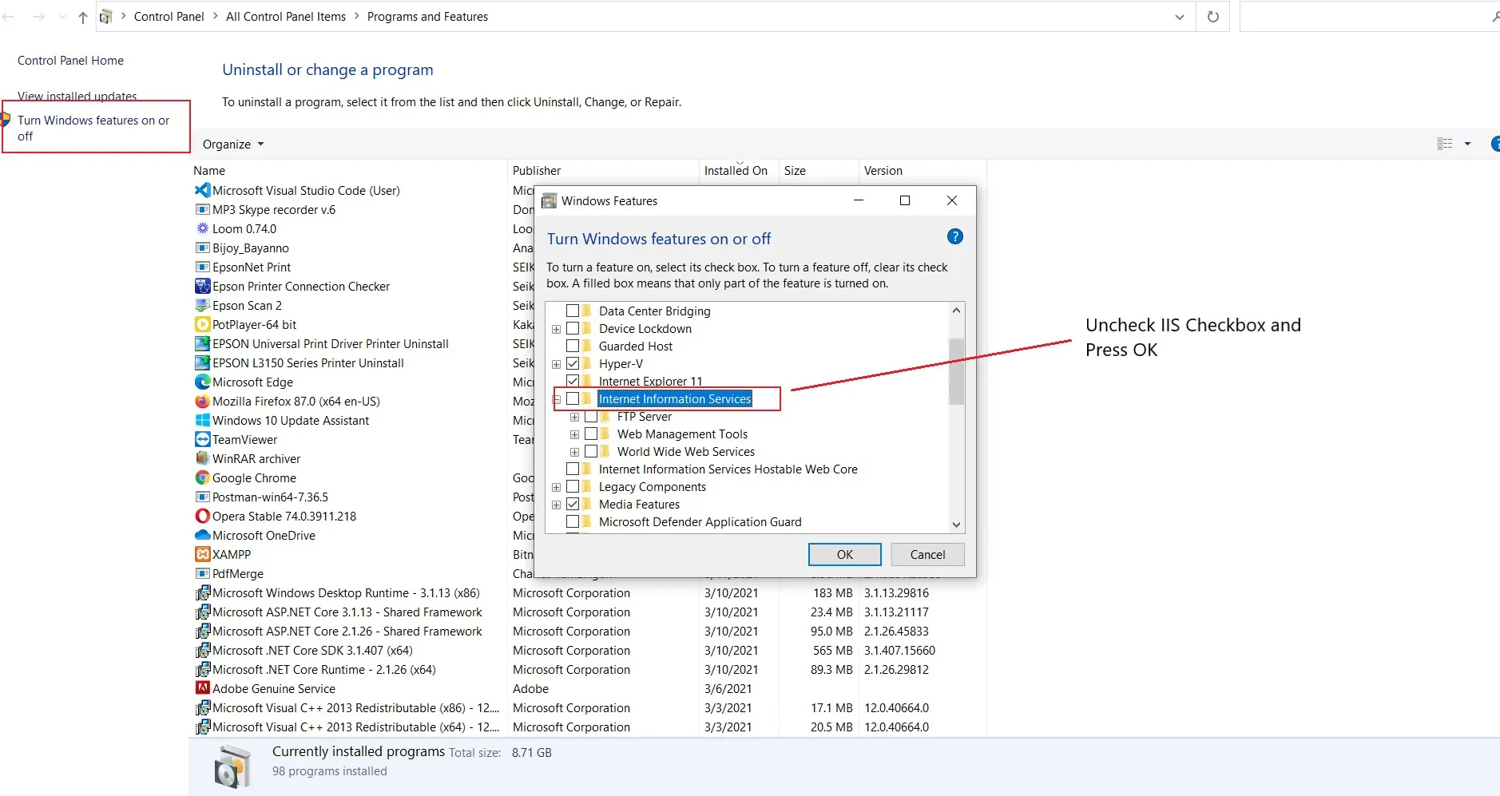Click Cancel in Windows Features dialog
1500x796 pixels.
pyautogui.click(x=927, y=554)
